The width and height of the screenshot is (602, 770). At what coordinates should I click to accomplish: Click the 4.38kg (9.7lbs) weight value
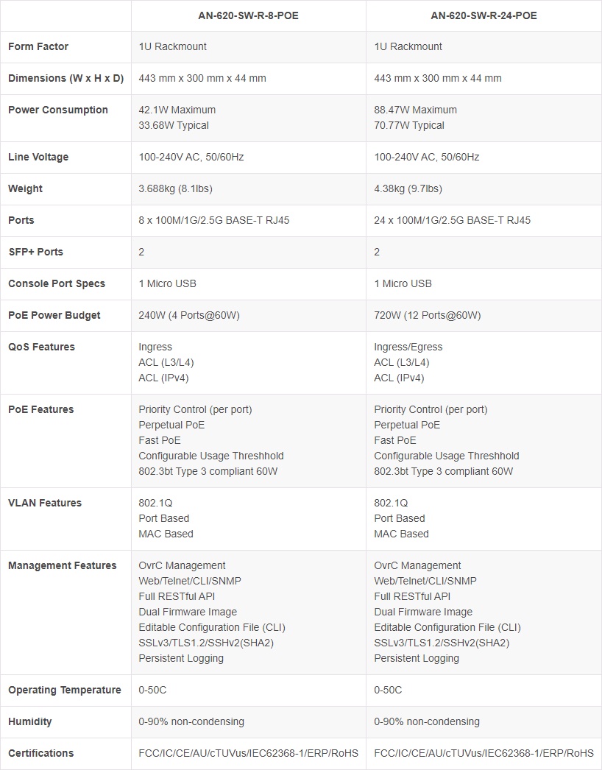tap(408, 188)
